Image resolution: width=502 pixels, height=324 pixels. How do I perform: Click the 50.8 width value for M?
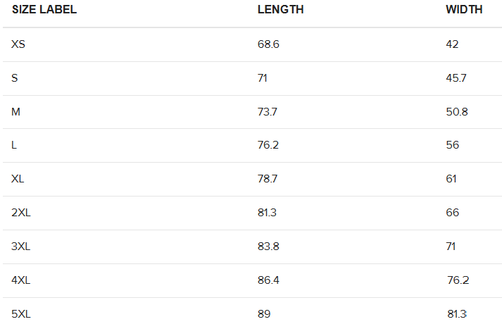point(457,112)
